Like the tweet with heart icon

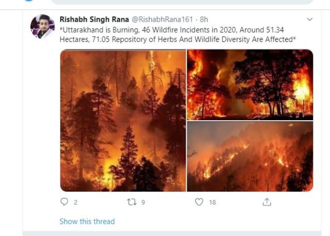click(199, 202)
